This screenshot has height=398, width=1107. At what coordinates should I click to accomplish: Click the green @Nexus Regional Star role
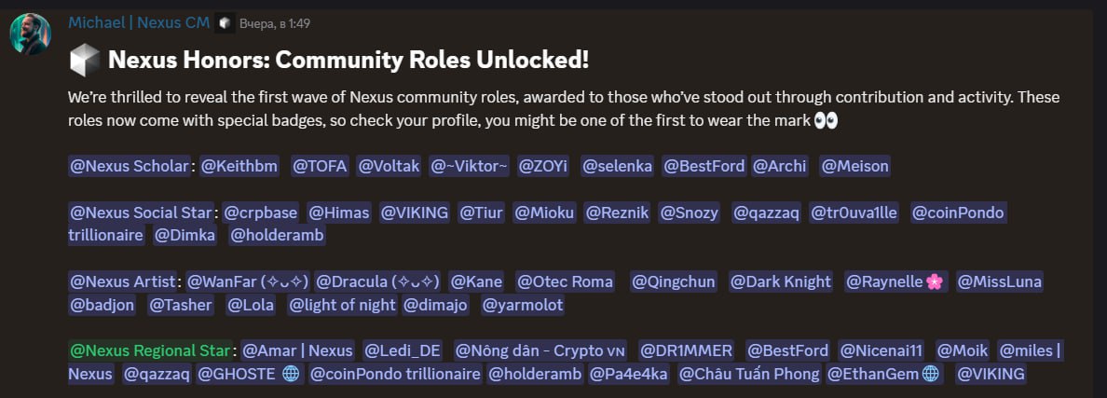[x=150, y=350]
